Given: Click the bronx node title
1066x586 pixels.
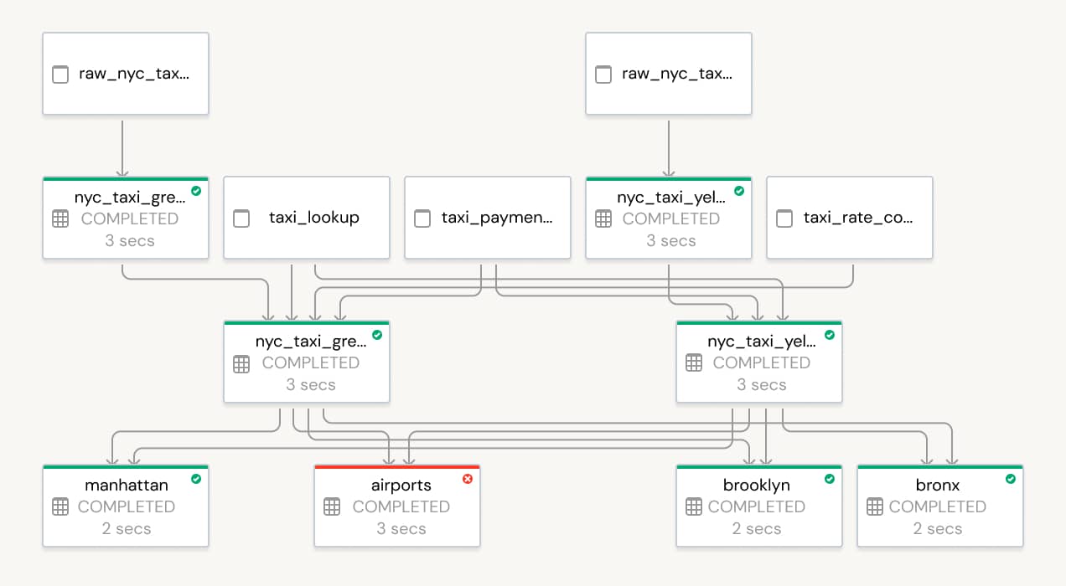Looking at the screenshot, I should tap(938, 486).
